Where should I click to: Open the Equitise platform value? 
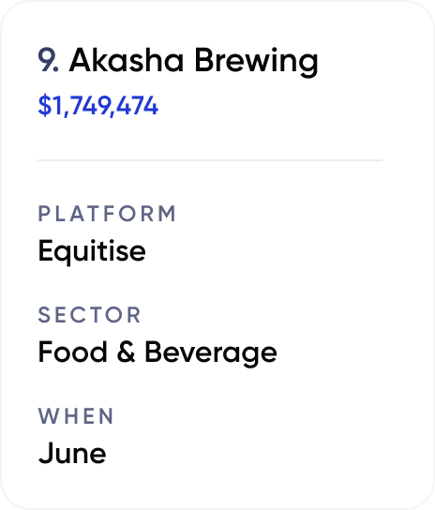(92, 251)
